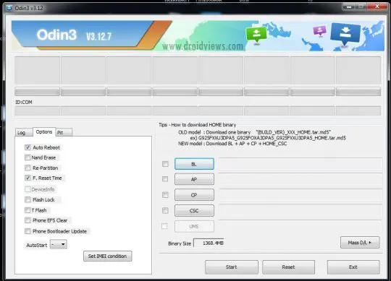Enable Phone EFS Clear option

click(x=28, y=220)
